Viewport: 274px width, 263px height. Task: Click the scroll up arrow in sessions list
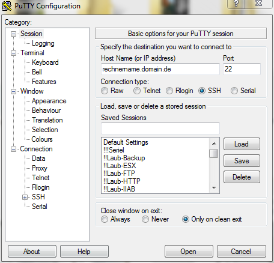(x=214, y=144)
